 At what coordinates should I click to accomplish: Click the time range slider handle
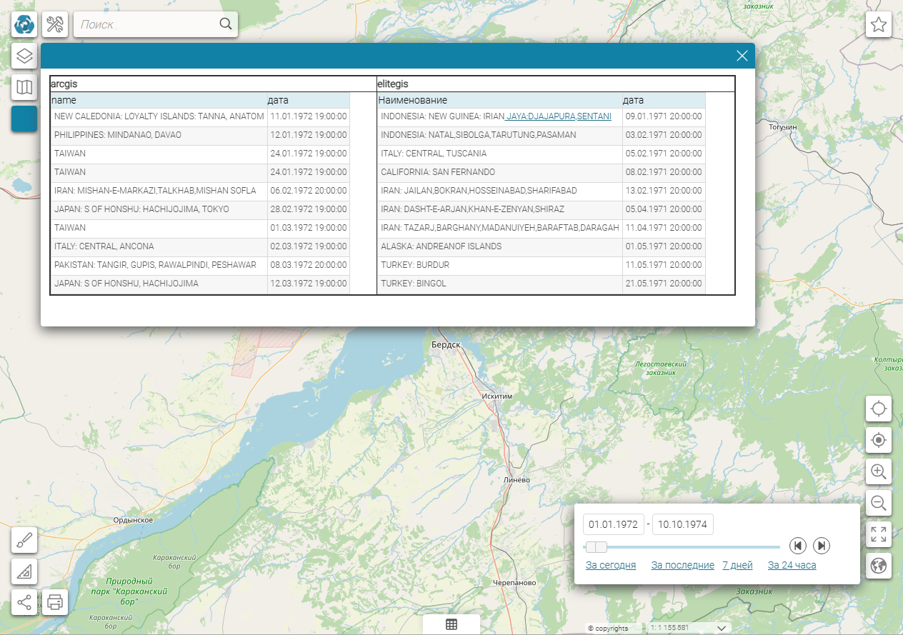(597, 547)
